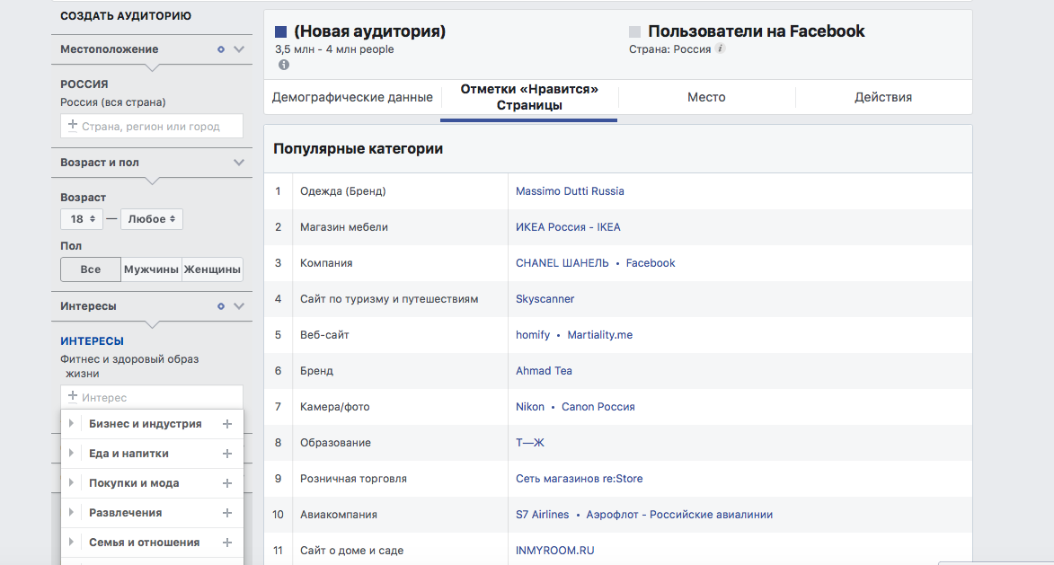
Task: Open the Ahmad Tea page link
Action: coord(544,371)
